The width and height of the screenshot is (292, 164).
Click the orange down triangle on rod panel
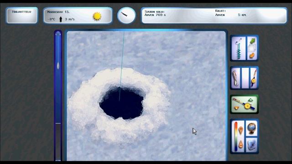[236, 108]
